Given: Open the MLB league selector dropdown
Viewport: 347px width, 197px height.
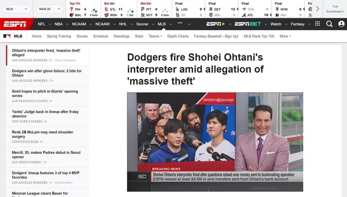Looking at the screenshot, I should point(17,9).
